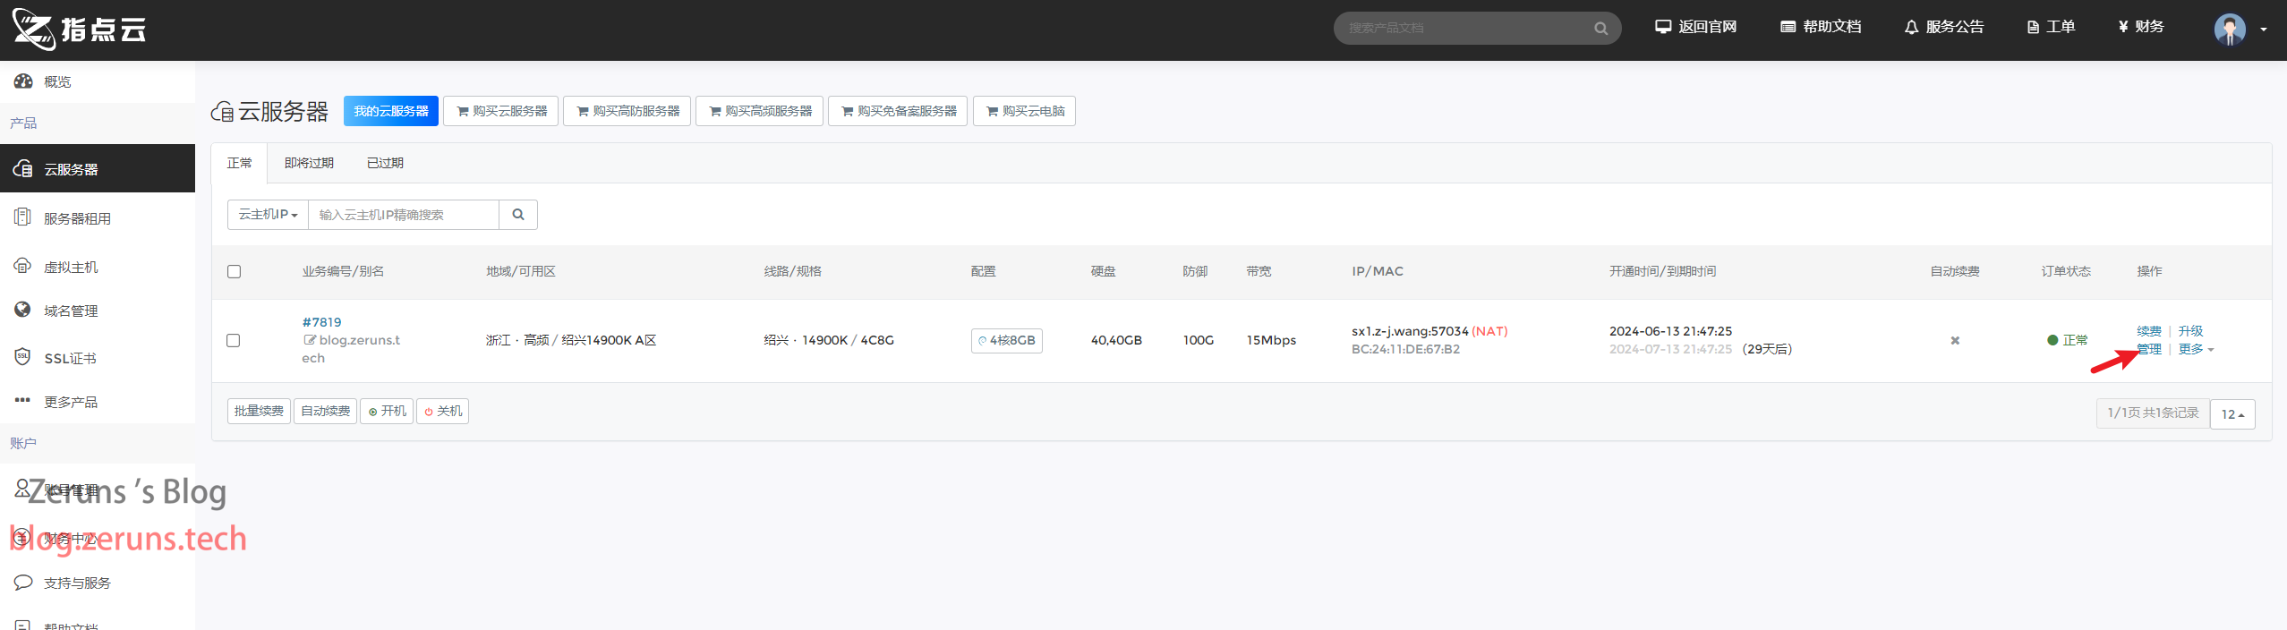The width and height of the screenshot is (2287, 630).
Task: Click the 支持与服务 chat bubble icon
Action: click(23, 582)
